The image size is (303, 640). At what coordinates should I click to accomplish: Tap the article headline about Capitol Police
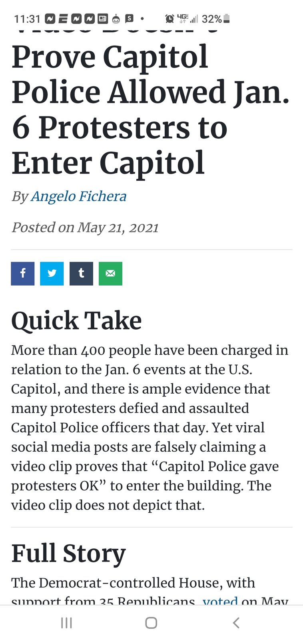coord(151,110)
